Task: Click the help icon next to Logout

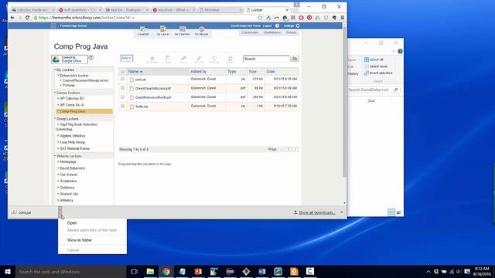Action: point(277,25)
